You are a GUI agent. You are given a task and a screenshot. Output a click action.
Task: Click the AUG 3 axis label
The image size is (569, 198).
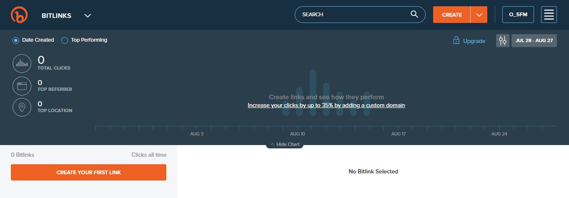(197, 134)
